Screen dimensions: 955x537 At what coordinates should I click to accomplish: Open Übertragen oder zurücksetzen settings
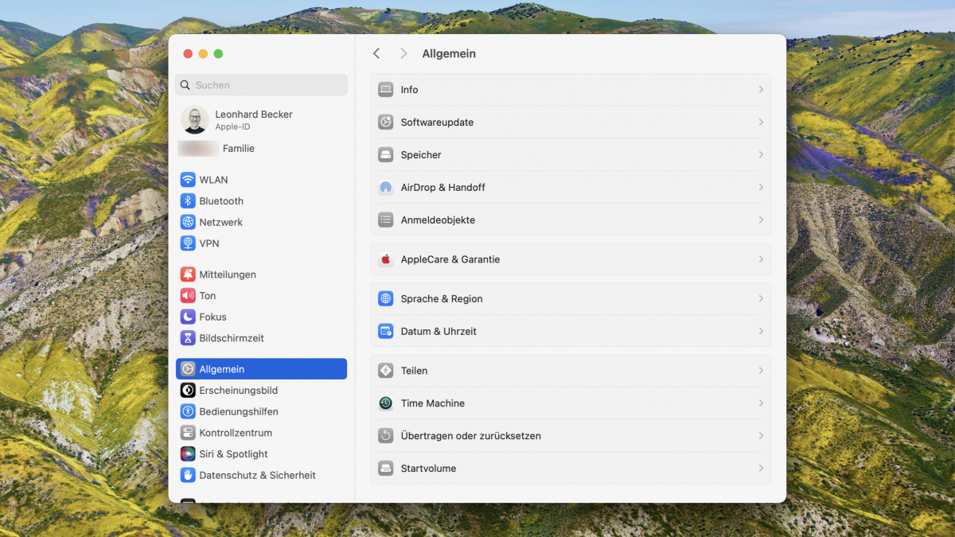click(x=470, y=436)
